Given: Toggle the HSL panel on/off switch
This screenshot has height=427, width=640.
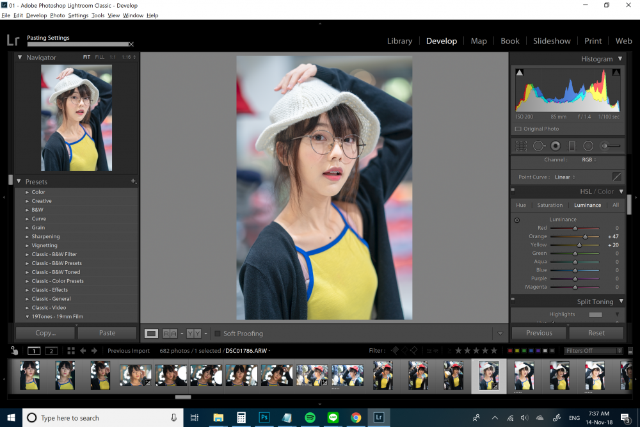Looking at the screenshot, I should coord(513,190).
